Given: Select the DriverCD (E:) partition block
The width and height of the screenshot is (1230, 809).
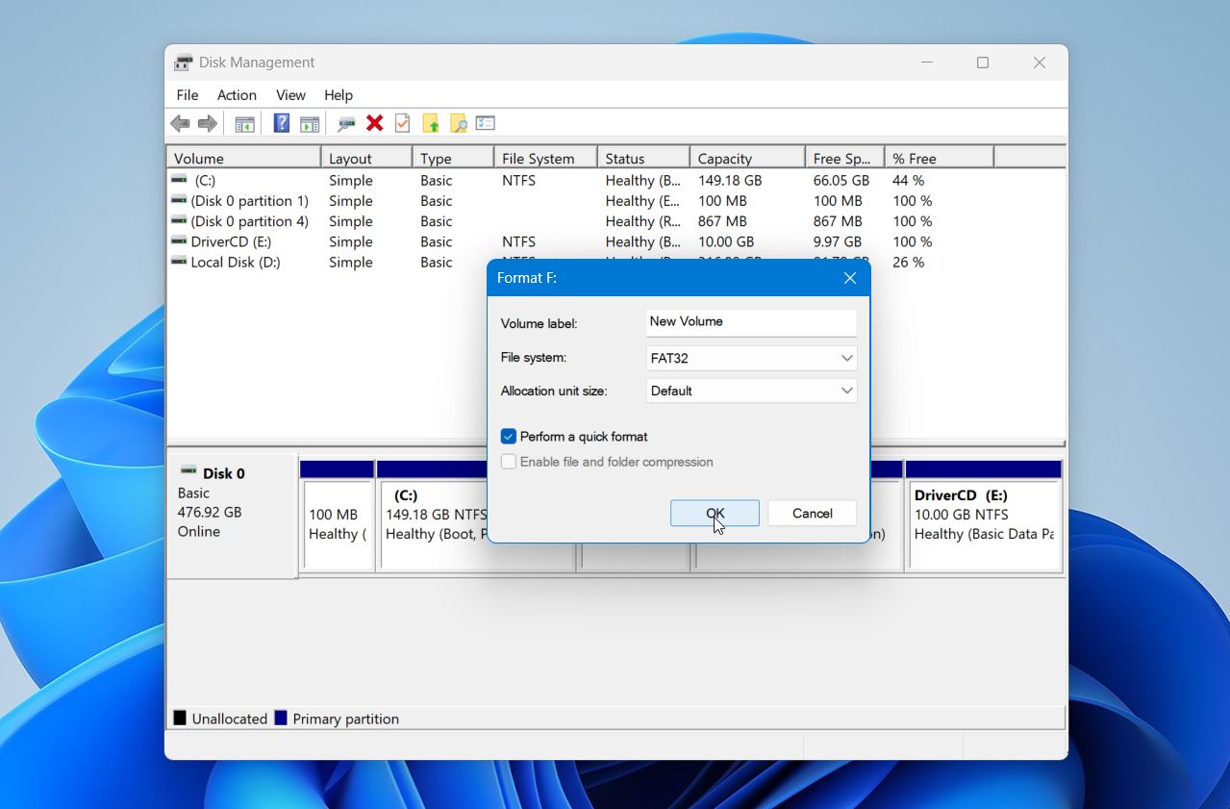Looking at the screenshot, I should [x=984, y=516].
